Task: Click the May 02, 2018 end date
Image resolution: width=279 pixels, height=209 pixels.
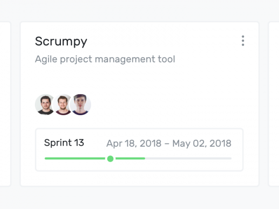Action: 202,144
